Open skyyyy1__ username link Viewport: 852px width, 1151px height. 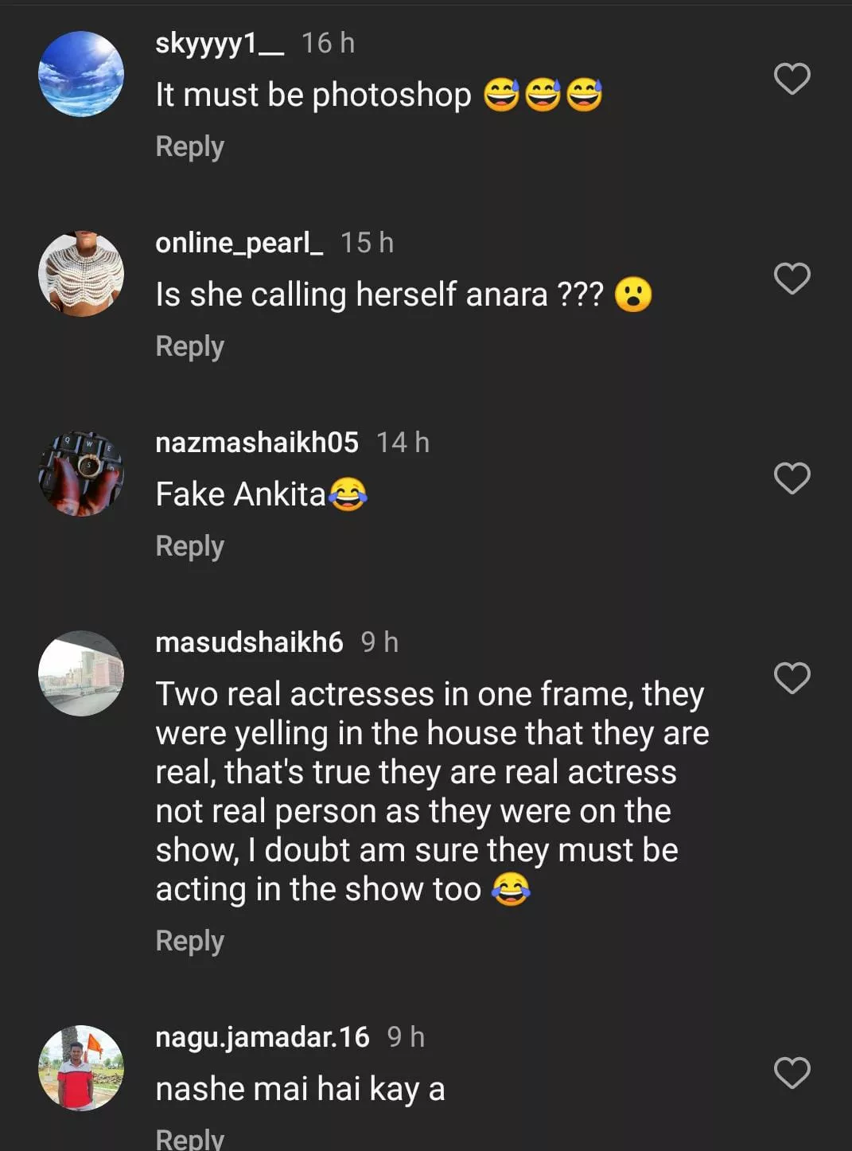pyautogui.click(x=219, y=43)
